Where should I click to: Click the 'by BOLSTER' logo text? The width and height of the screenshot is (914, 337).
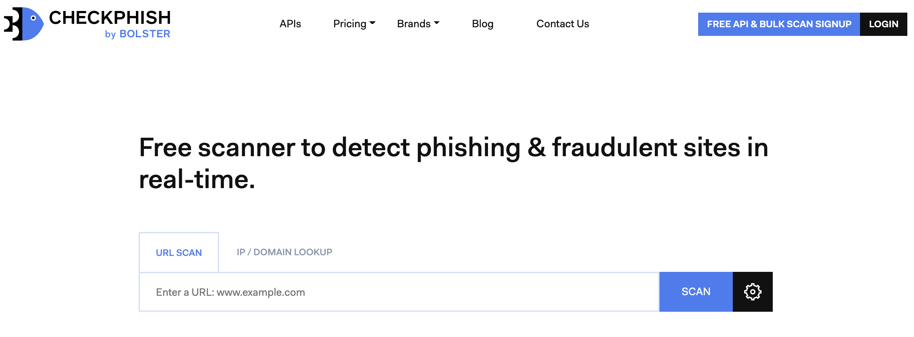pyautogui.click(x=138, y=34)
